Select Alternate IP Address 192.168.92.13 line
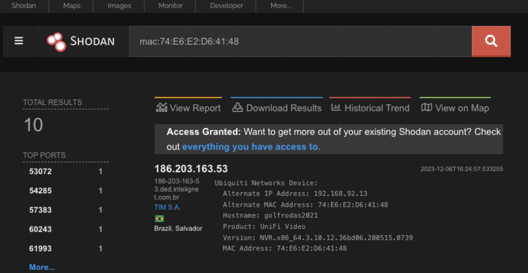This screenshot has width=528, height=273. [x=295, y=193]
